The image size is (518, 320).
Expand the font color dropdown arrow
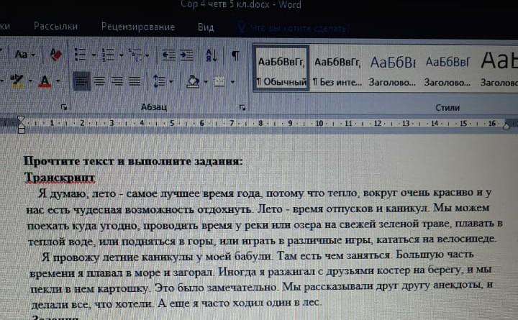[58, 81]
